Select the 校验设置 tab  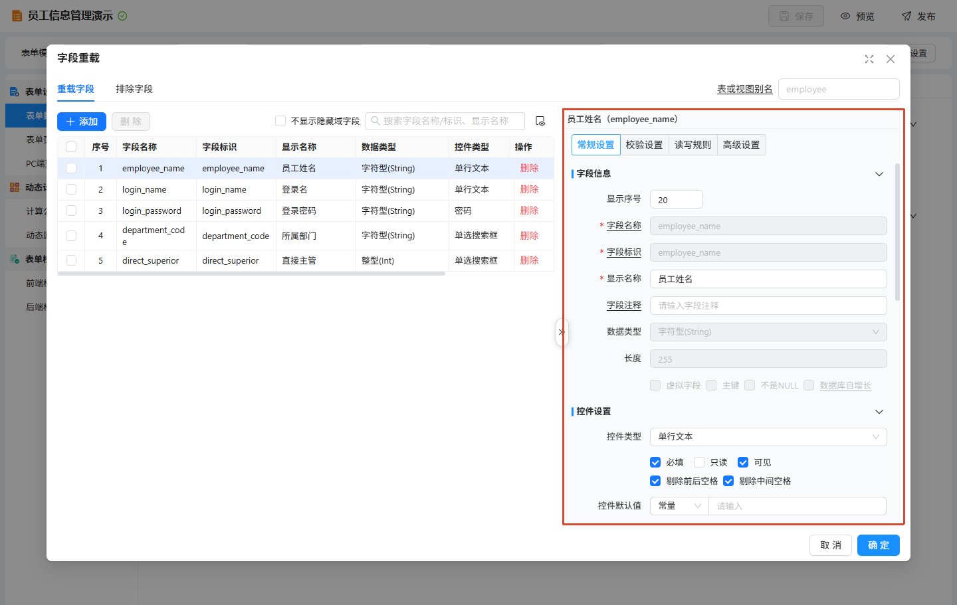(x=644, y=145)
